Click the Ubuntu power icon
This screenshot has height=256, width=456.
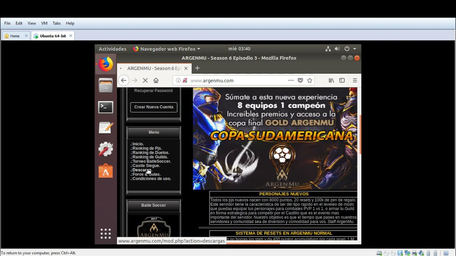pyautogui.click(x=347, y=49)
